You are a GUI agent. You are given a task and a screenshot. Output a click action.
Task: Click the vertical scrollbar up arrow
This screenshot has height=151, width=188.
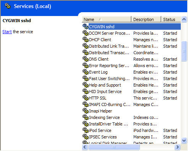[184, 19]
